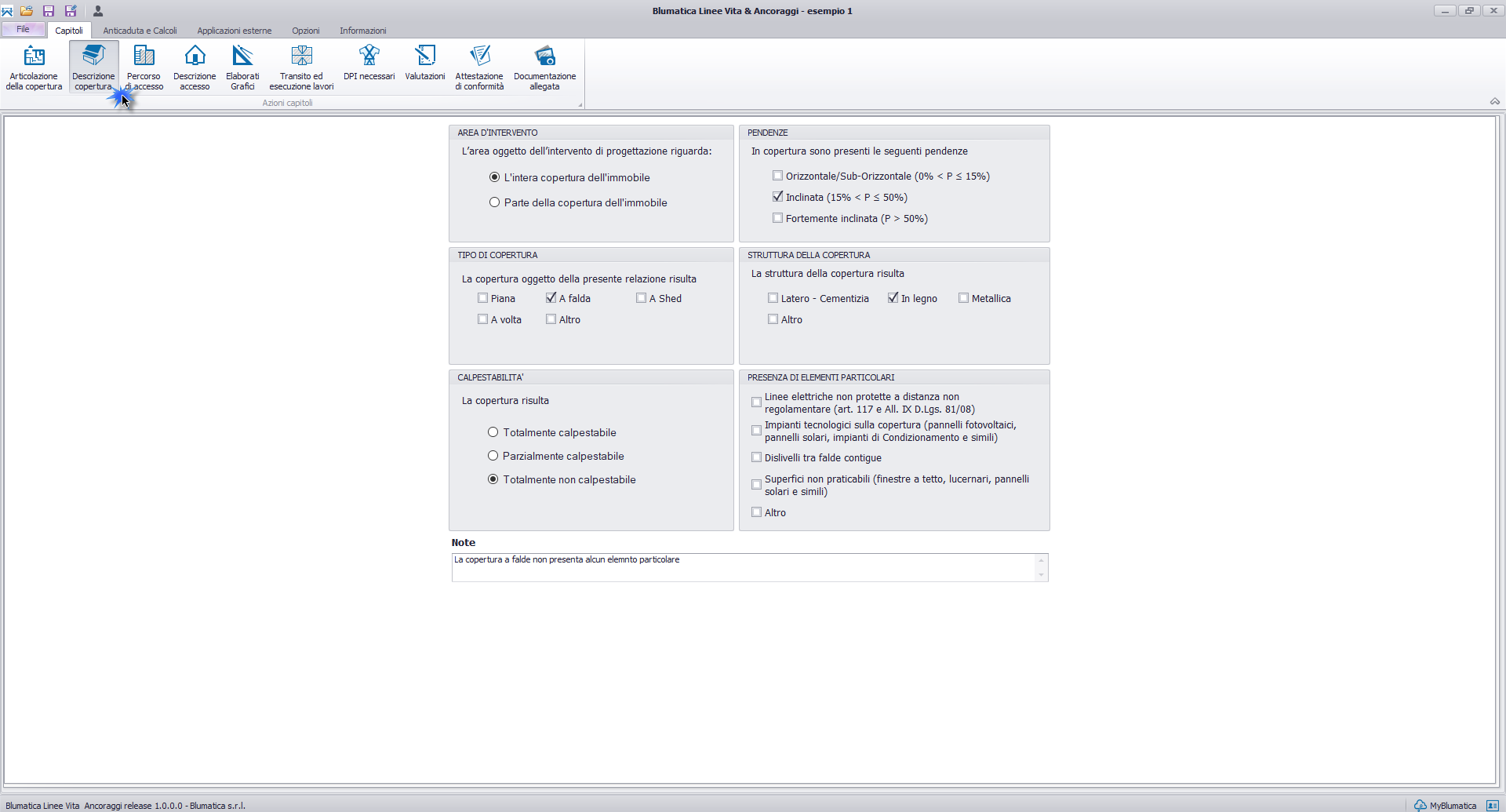
Task: Open Documentazione allegata camera icon
Action: (x=544, y=56)
